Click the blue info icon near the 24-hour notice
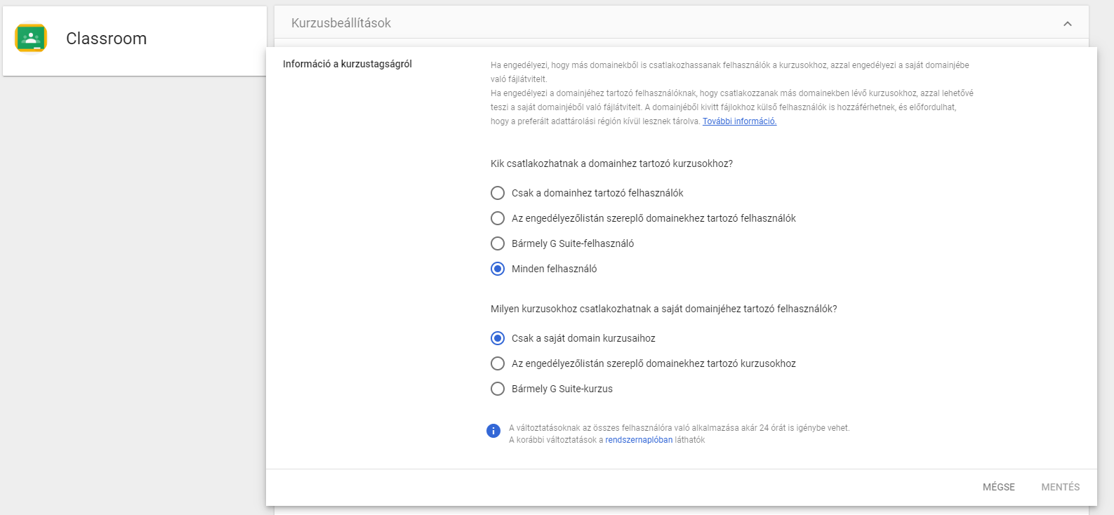This screenshot has width=1114, height=515. point(493,431)
